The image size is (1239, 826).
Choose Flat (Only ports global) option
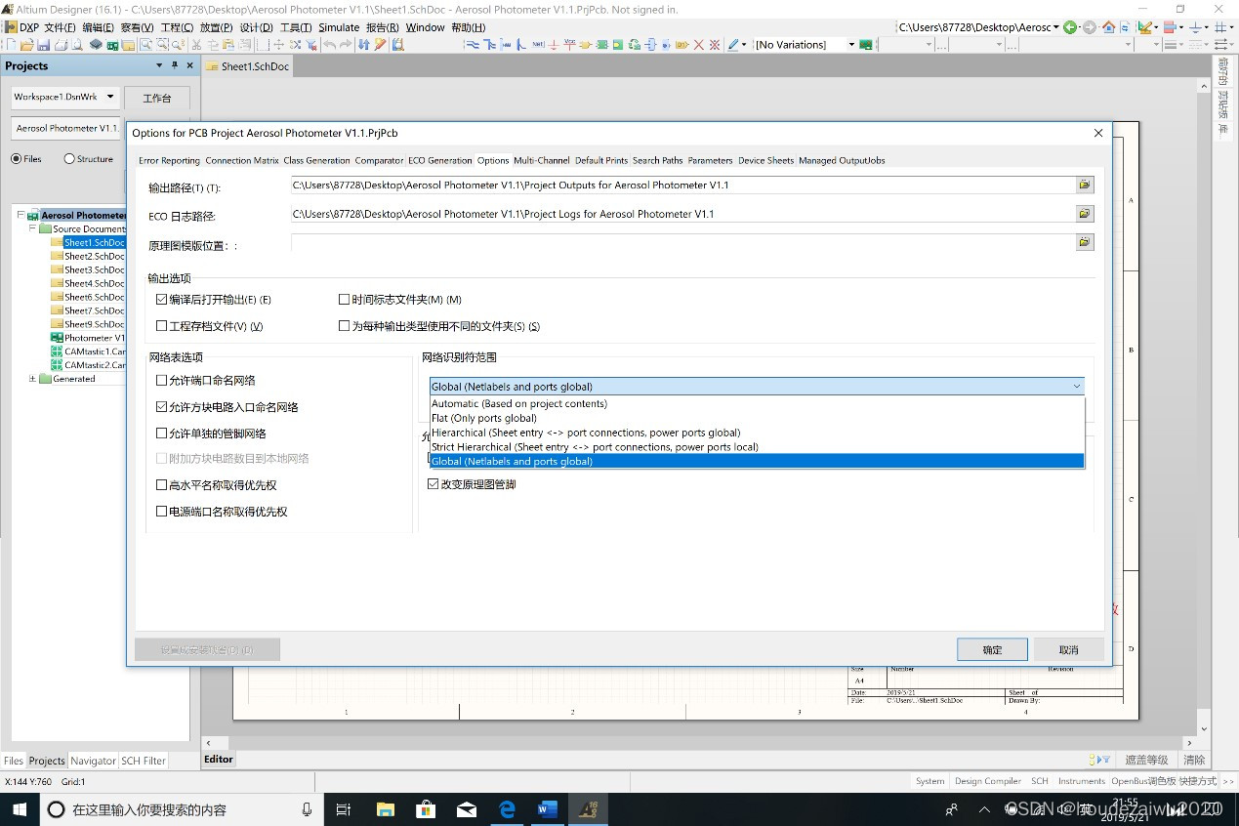coord(758,418)
